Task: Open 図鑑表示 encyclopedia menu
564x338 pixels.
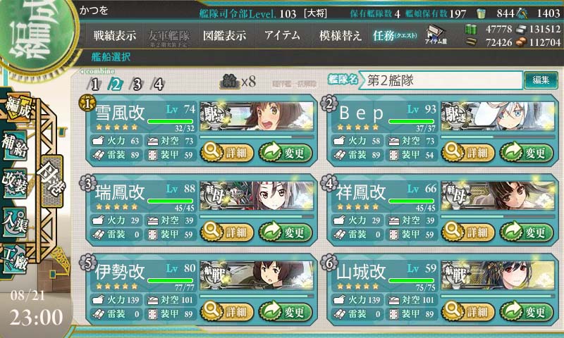Action: coord(224,35)
